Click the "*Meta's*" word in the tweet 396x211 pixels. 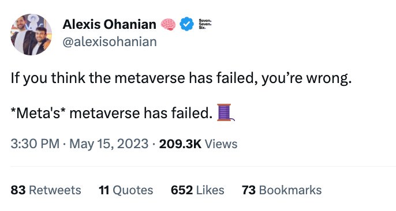tap(39, 113)
